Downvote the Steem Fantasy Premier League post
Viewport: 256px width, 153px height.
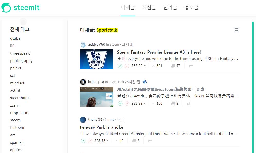coord(127,66)
